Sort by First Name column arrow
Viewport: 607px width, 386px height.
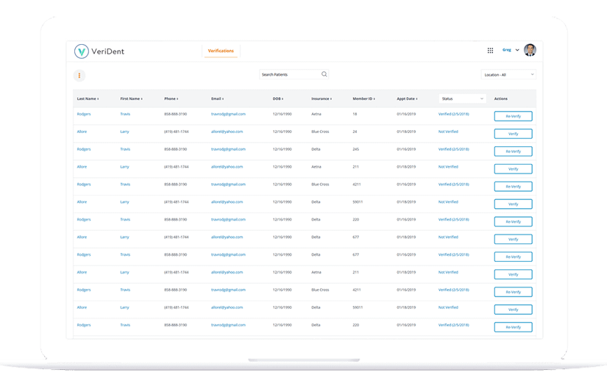[x=142, y=99]
